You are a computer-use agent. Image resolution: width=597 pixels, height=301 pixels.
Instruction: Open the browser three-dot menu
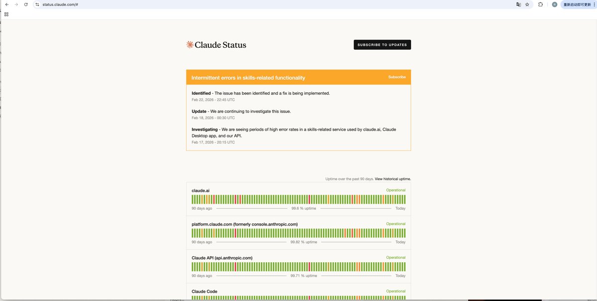595,4
